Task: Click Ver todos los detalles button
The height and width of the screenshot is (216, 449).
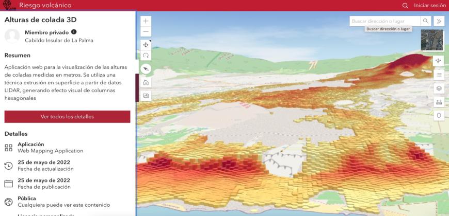Action: pyautogui.click(x=67, y=117)
